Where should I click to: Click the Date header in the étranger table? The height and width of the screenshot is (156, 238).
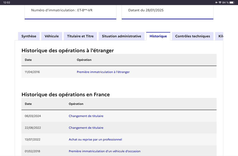[28, 60]
